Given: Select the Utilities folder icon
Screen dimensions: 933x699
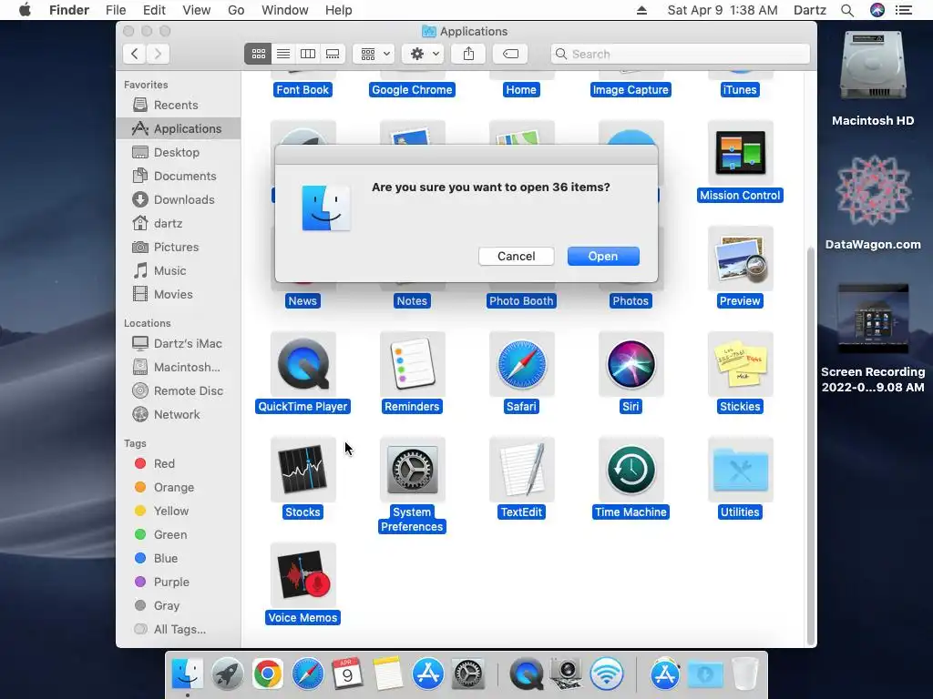Looking at the screenshot, I should (x=740, y=470).
